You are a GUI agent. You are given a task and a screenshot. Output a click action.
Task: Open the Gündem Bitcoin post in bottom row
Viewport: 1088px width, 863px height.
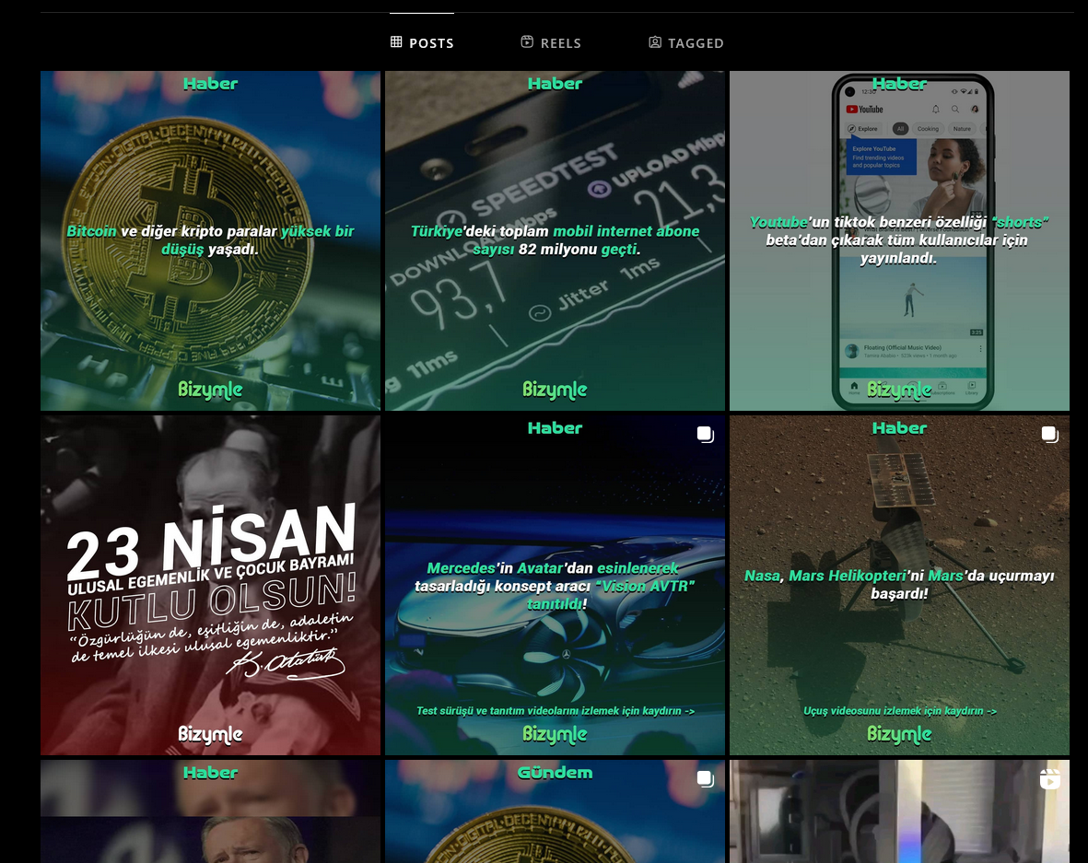(x=556, y=811)
